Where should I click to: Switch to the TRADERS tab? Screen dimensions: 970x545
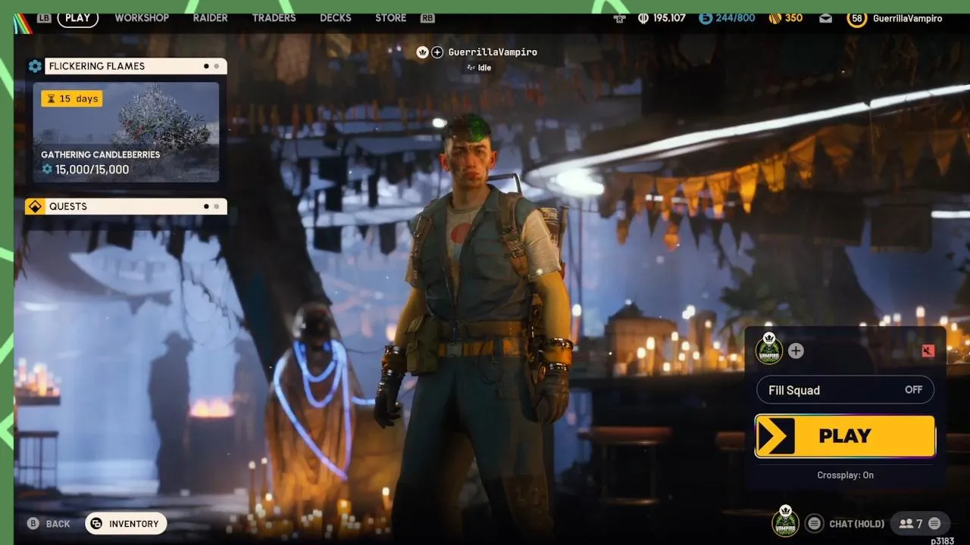tap(274, 17)
